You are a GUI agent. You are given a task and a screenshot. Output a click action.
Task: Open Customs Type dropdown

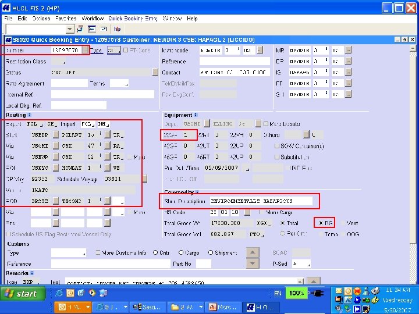[84, 253]
